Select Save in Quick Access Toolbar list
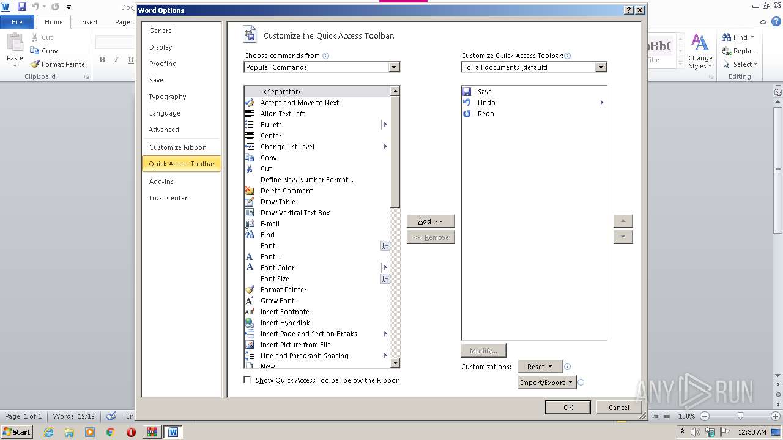The image size is (783, 440). pos(533,92)
